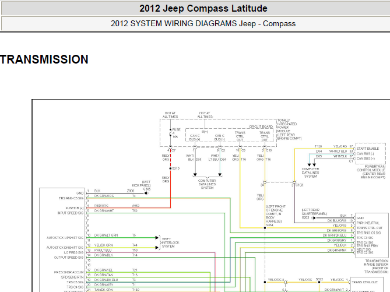This screenshot has height=292, width=390.
Task: Click circuit label T120 near the PCM
Action: click(x=318, y=146)
